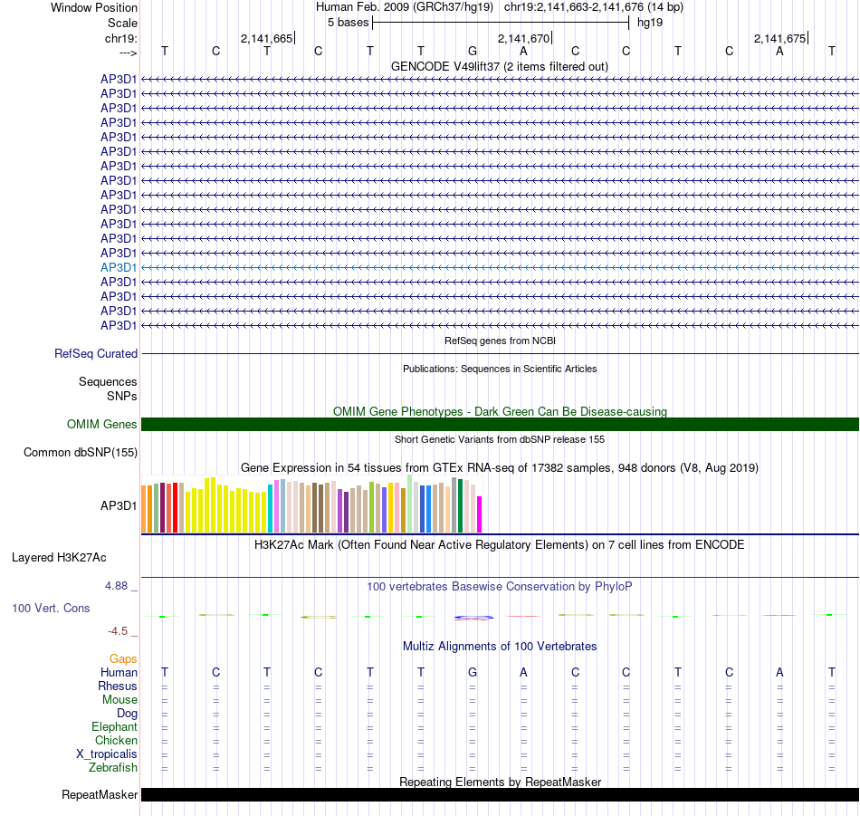Click the 100 Vert. Cons track label
Image resolution: width=860 pixels, height=816 pixels.
(51, 608)
